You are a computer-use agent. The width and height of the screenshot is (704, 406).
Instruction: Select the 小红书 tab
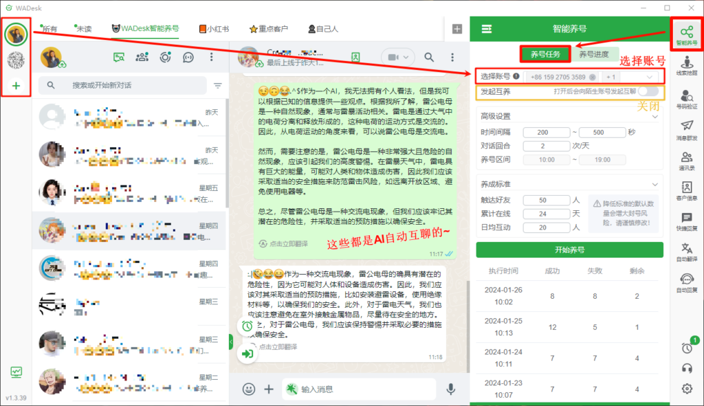pos(214,29)
